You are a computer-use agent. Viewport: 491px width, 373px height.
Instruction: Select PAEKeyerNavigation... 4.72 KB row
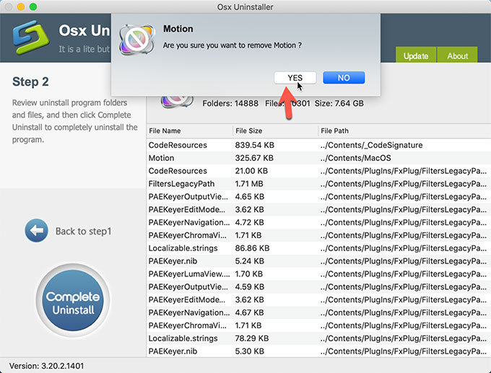click(x=318, y=222)
